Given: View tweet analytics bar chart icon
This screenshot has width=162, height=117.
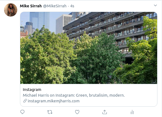Looking at the screenshot, I should (132, 112).
